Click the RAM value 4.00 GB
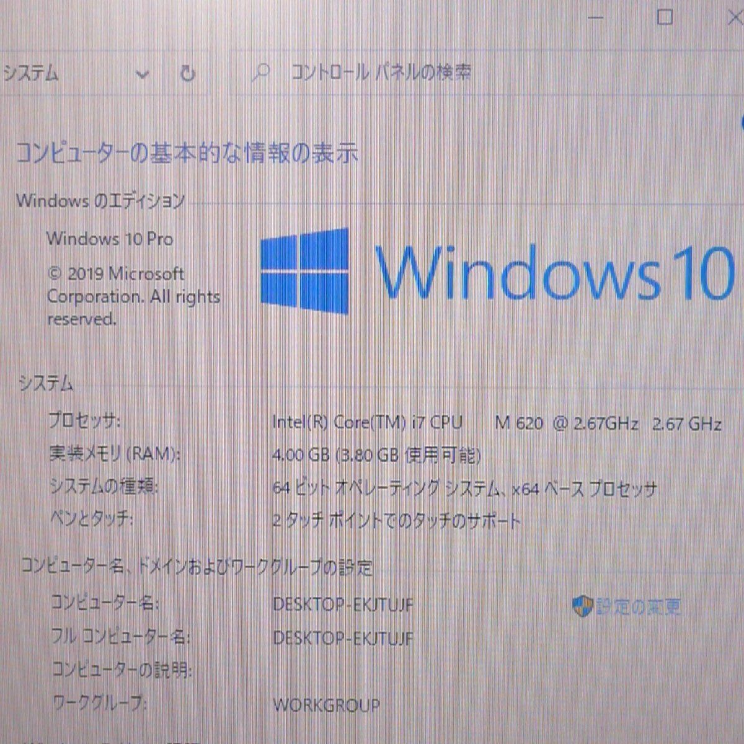This screenshot has width=744, height=744. pyautogui.click(x=376, y=456)
